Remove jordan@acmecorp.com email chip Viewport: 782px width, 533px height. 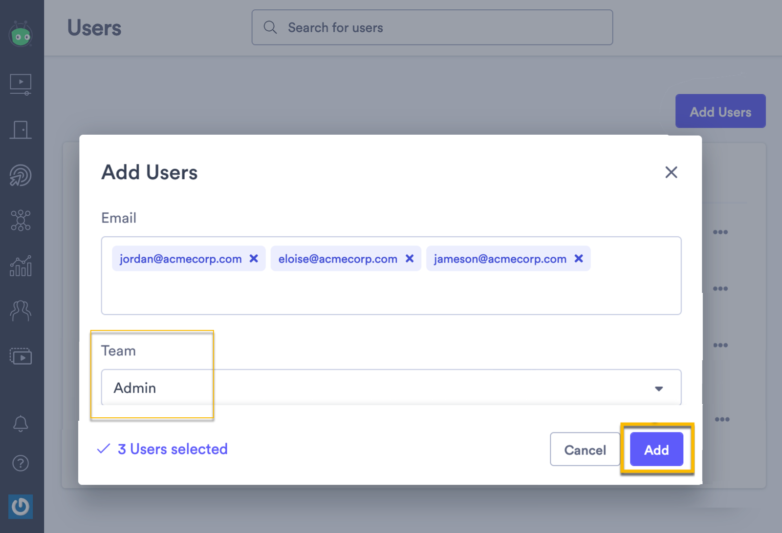254,259
